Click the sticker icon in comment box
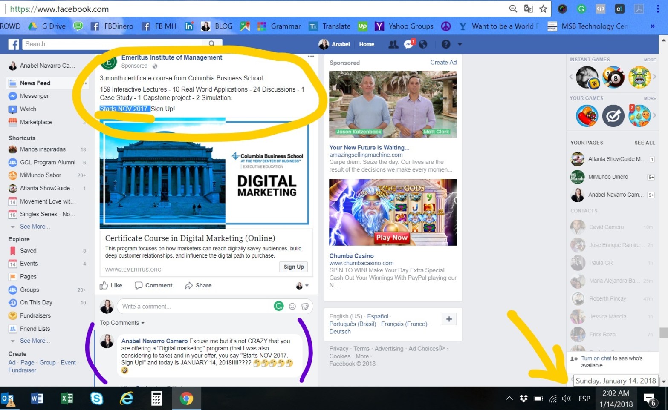 click(305, 306)
